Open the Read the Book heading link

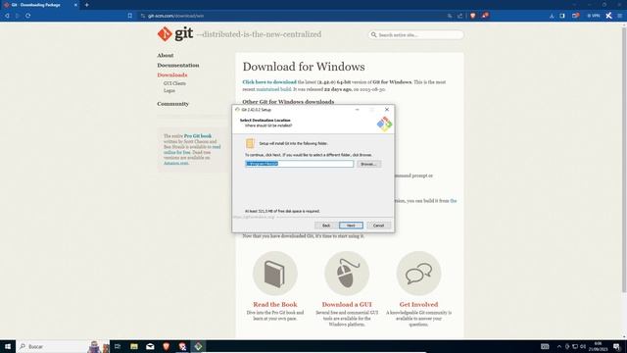pyautogui.click(x=274, y=305)
